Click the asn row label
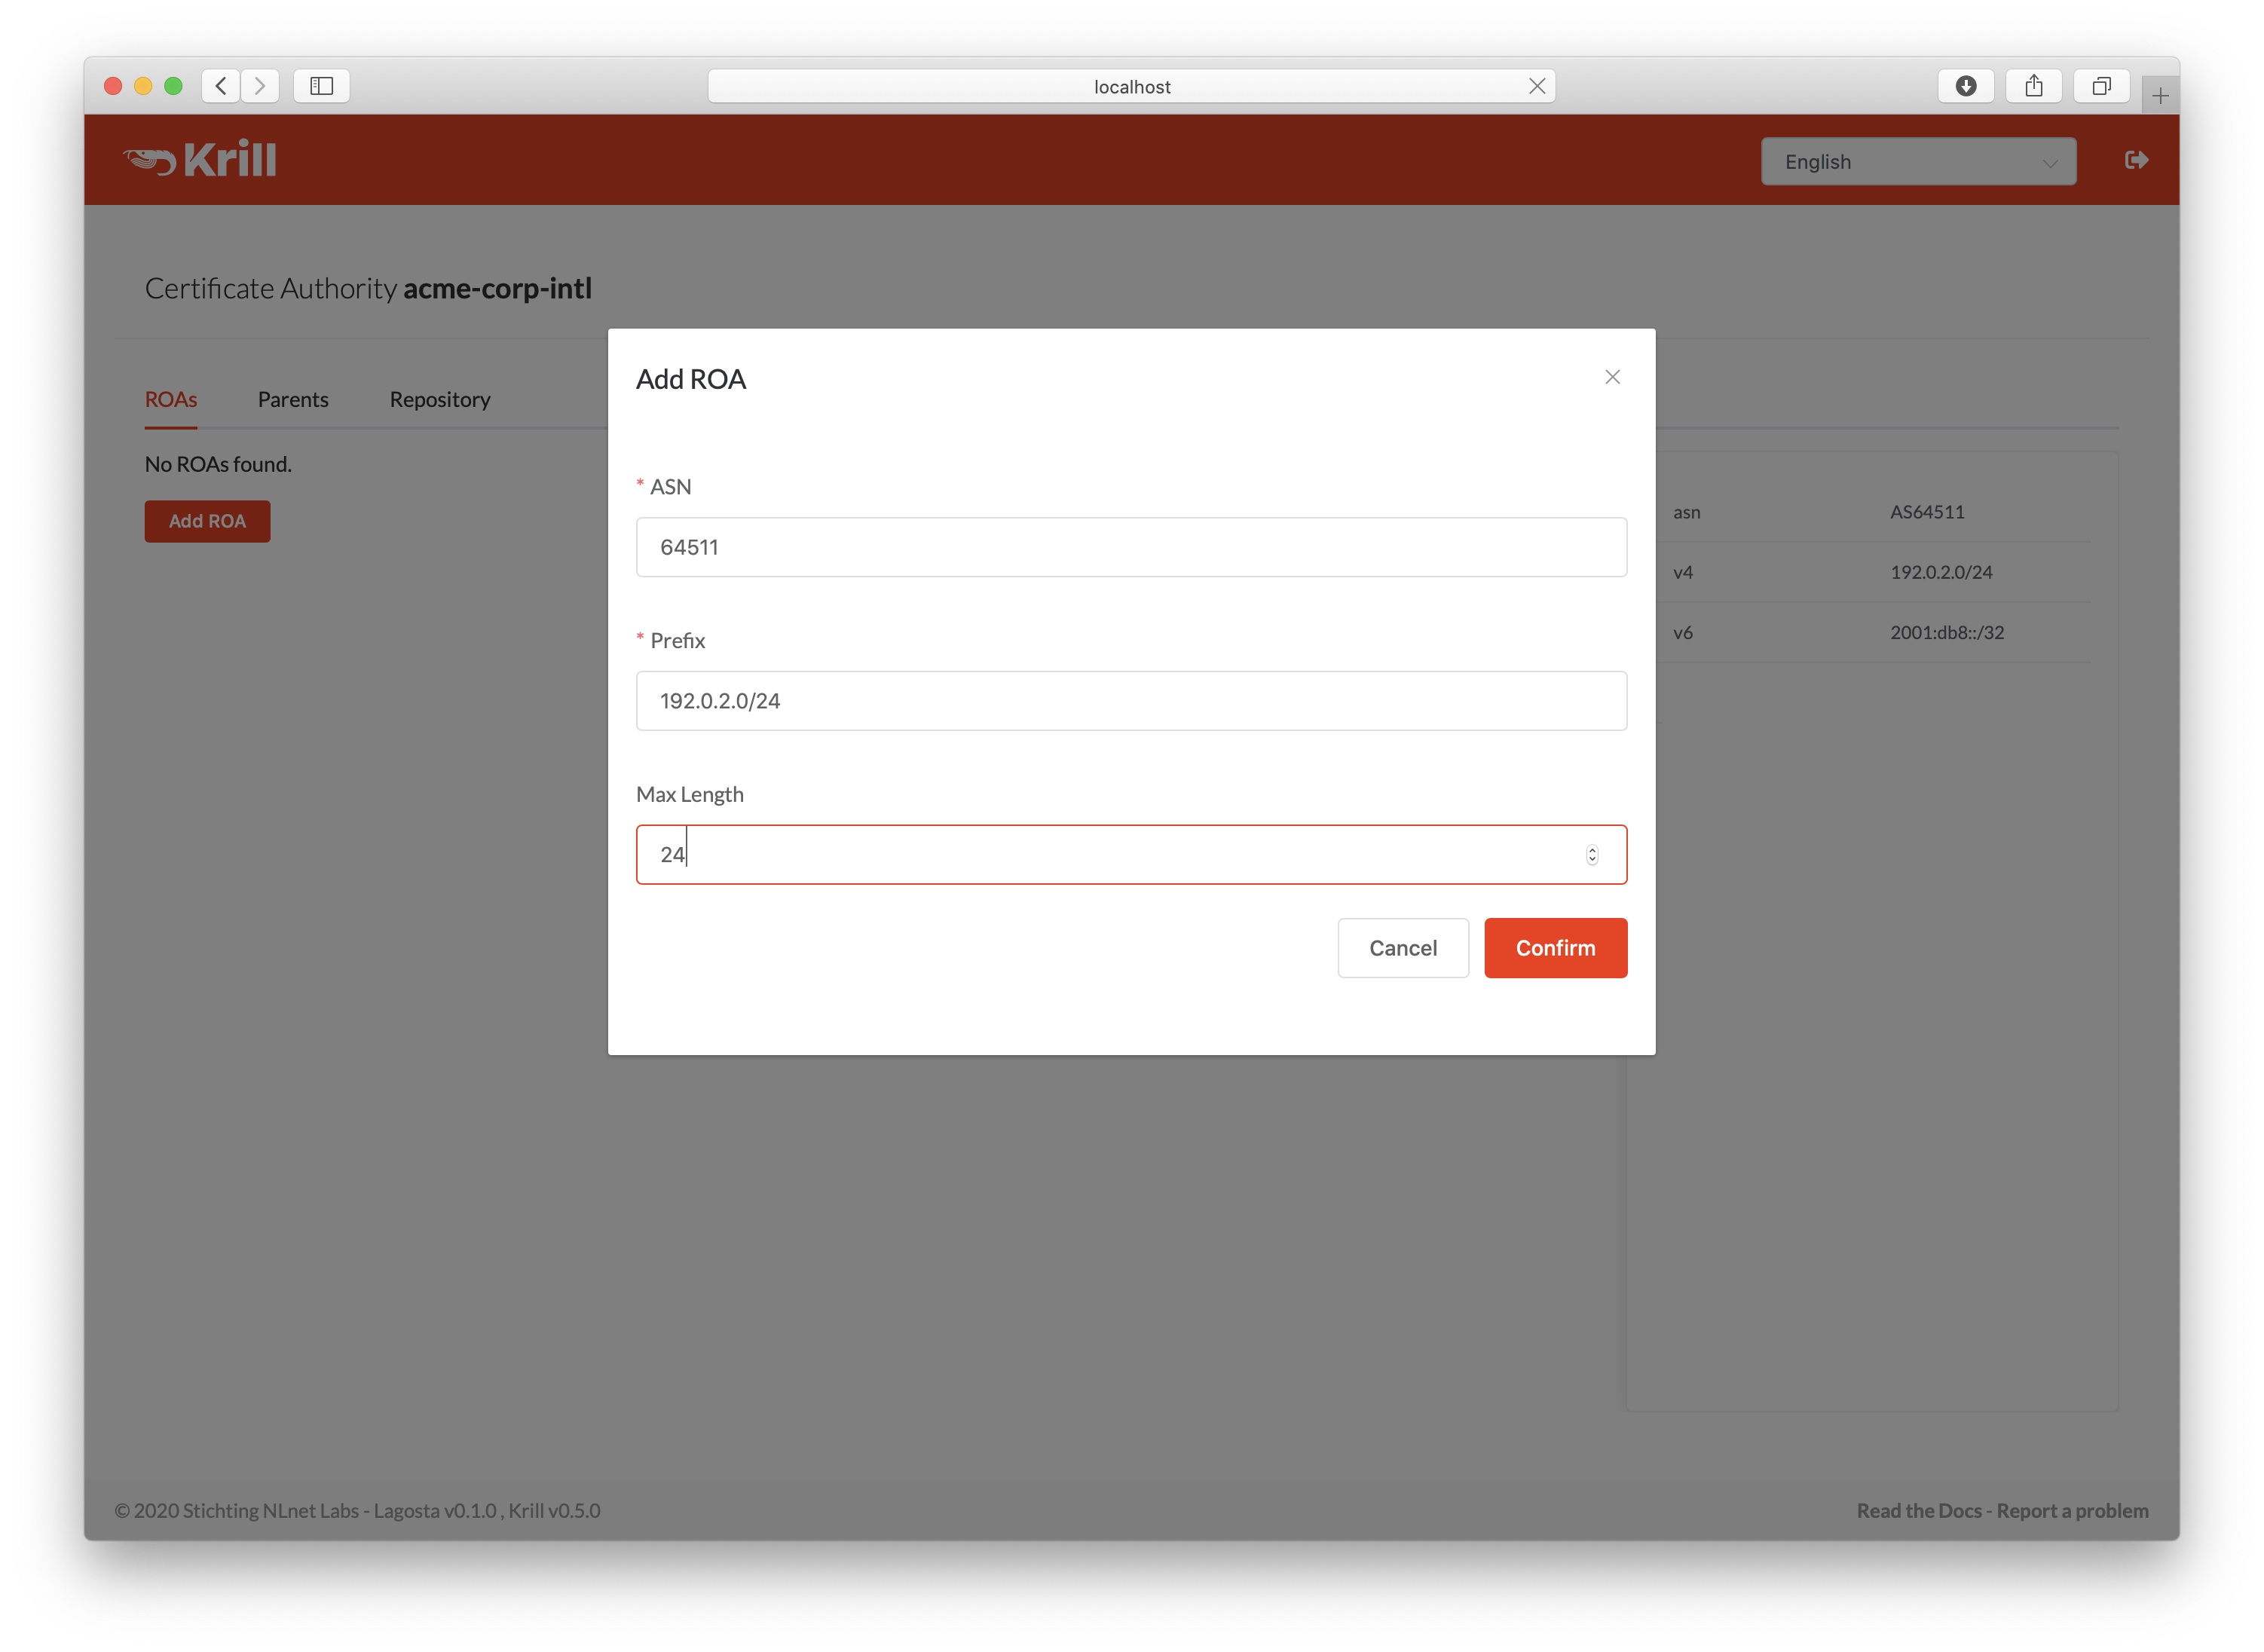This screenshot has height=1652, width=2264. click(x=1686, y=512)
